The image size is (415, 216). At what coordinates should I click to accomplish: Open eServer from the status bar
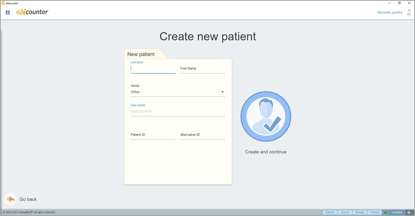pos(330,212)
